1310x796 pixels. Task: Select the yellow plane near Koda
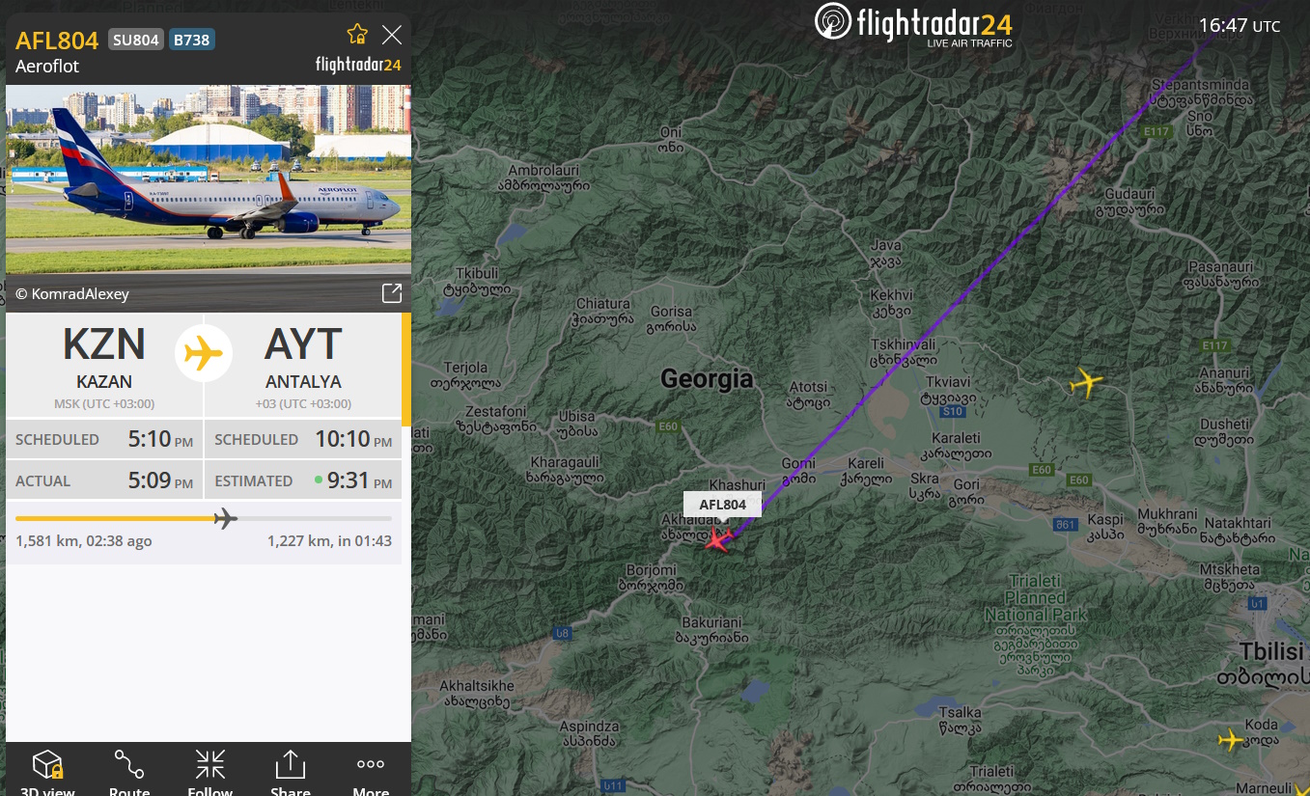[x=1230, y=739]
